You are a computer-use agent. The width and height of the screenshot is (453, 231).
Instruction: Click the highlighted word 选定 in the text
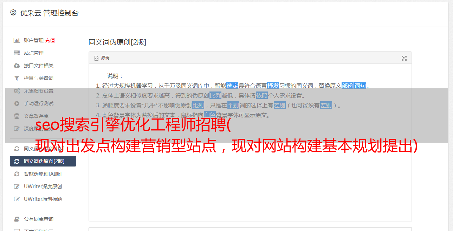232,86
